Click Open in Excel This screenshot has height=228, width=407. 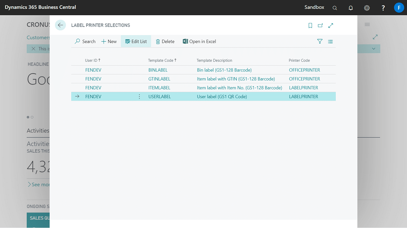199,41
